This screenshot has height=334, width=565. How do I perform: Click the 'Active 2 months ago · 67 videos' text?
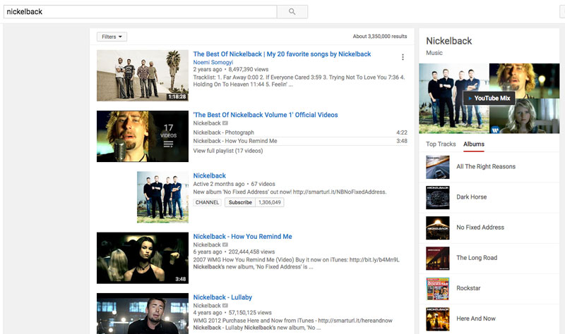coord(234,184)
